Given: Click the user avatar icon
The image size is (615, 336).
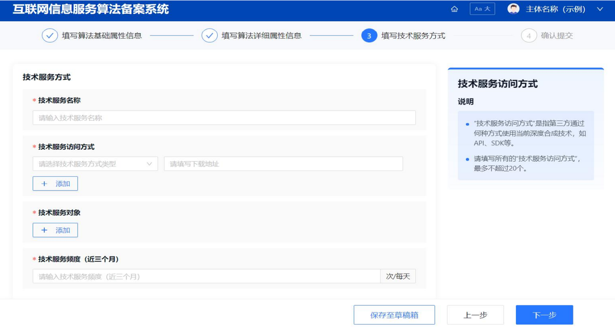Looking at the screenshot, I should coord(514,9).
